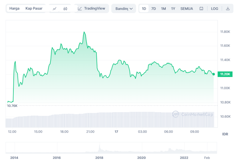This screenshot has width=236, height=165.
Task: Download the chart data
Action: point(228,9)
